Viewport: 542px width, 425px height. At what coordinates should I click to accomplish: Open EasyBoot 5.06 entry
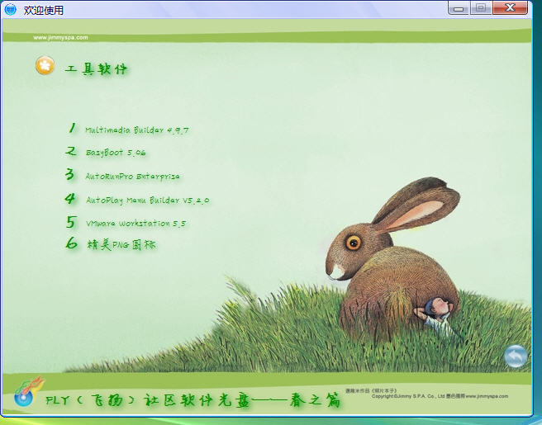point(116,153)
